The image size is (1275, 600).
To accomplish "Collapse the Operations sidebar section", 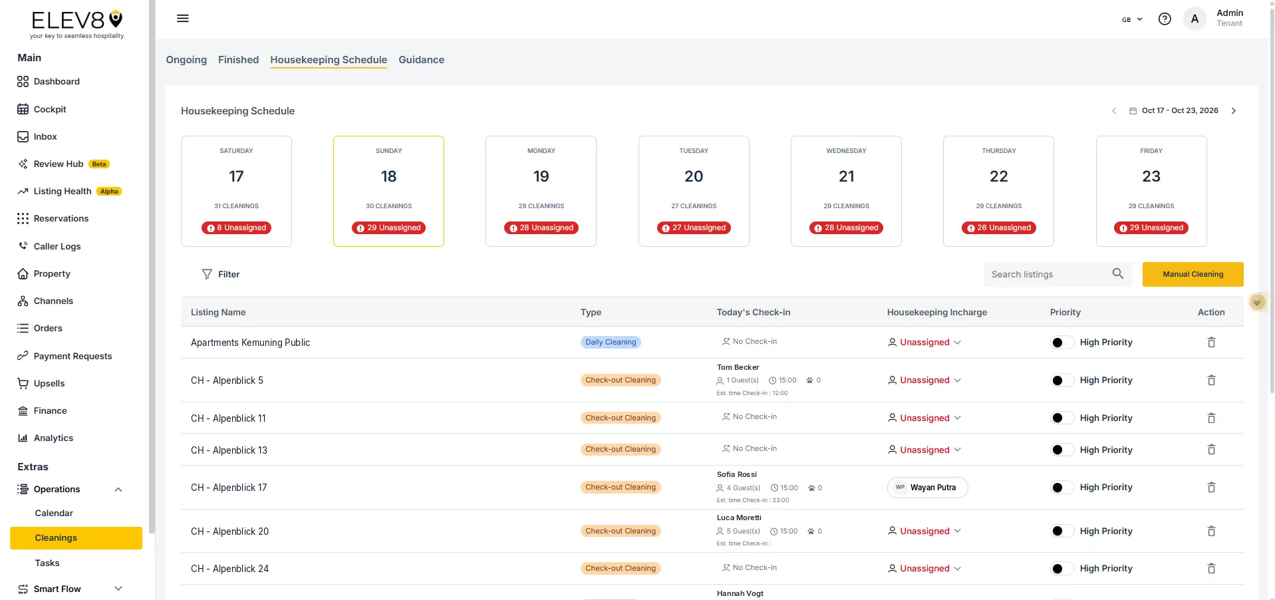I will (118, 490).
